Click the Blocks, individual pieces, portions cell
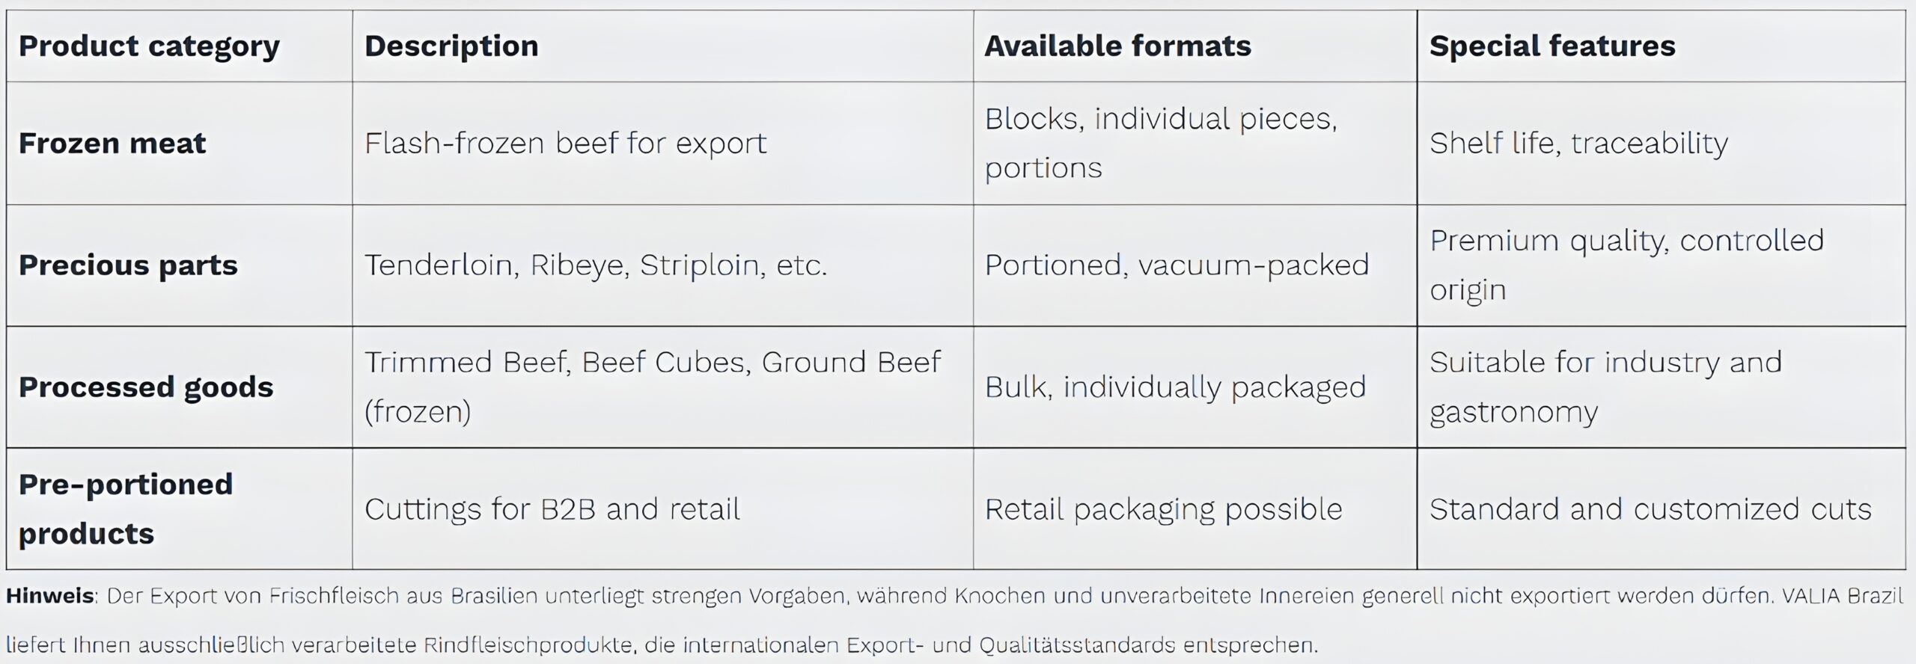 pos(1161,143)
